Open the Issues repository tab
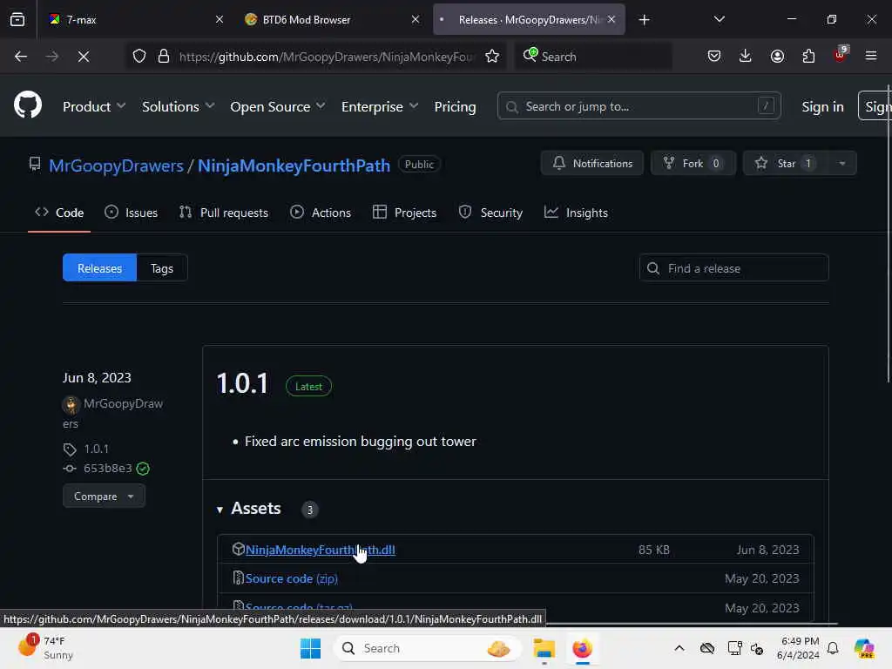The height and width of the screenshot is (669, 892). [x=132, y=213]
